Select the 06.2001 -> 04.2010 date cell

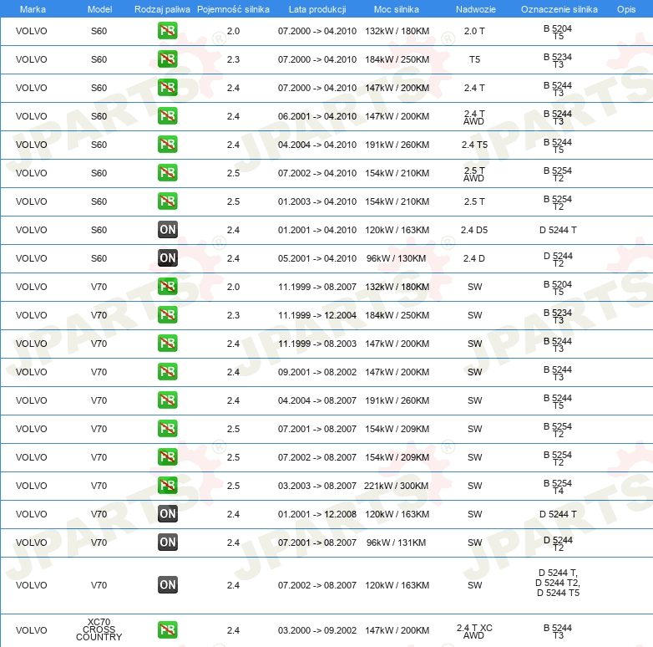tap(317, 116)
